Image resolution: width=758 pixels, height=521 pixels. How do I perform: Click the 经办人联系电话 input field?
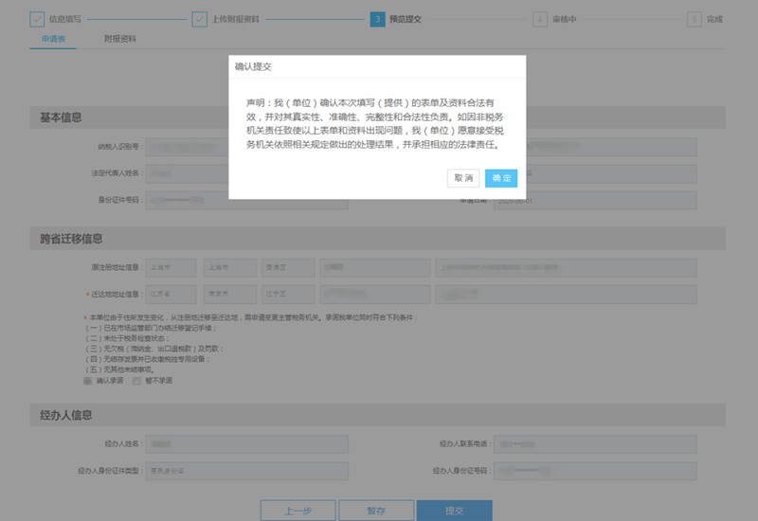(594, 444)
